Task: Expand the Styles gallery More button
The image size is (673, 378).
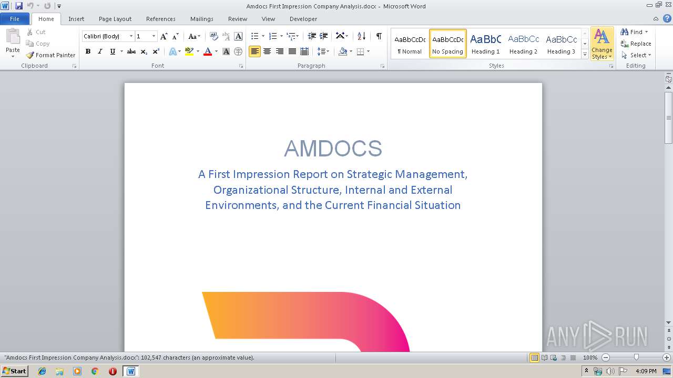Action: click(x=585, y=55)
